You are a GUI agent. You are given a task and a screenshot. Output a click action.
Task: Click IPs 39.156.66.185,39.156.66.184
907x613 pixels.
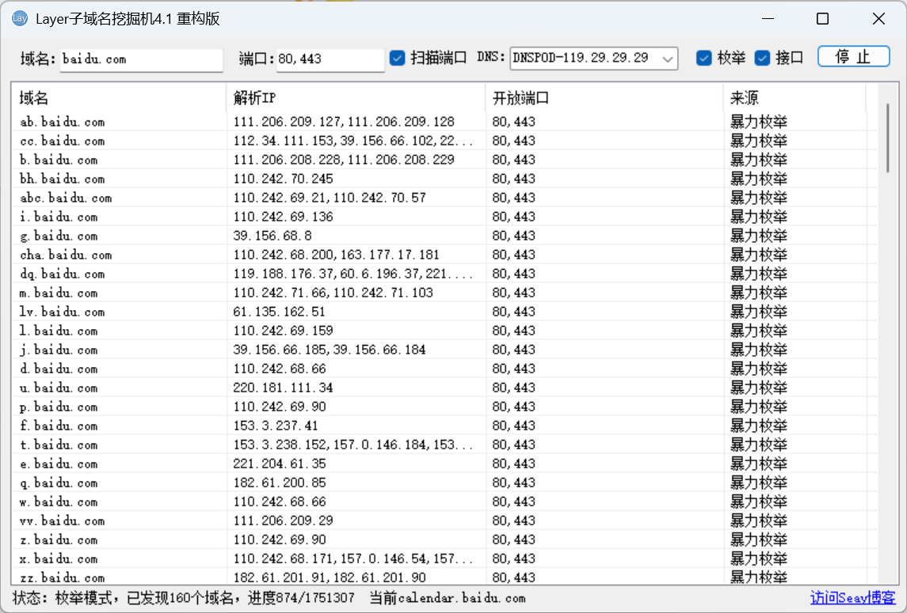[330, 350]
